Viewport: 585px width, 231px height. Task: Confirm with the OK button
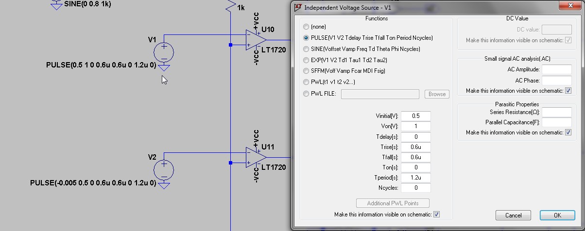click(557, 215)
